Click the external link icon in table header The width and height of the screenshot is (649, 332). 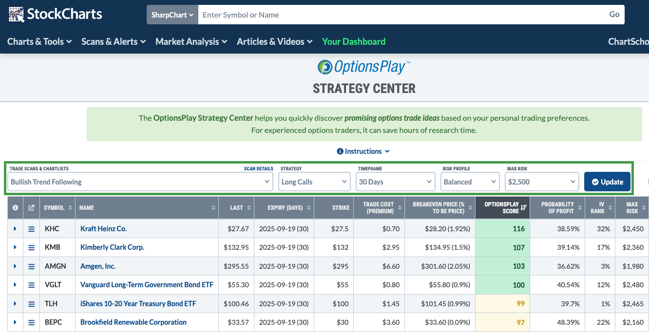point(32,207)
